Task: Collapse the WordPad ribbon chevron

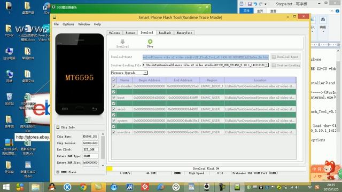Action: [332, 11]
